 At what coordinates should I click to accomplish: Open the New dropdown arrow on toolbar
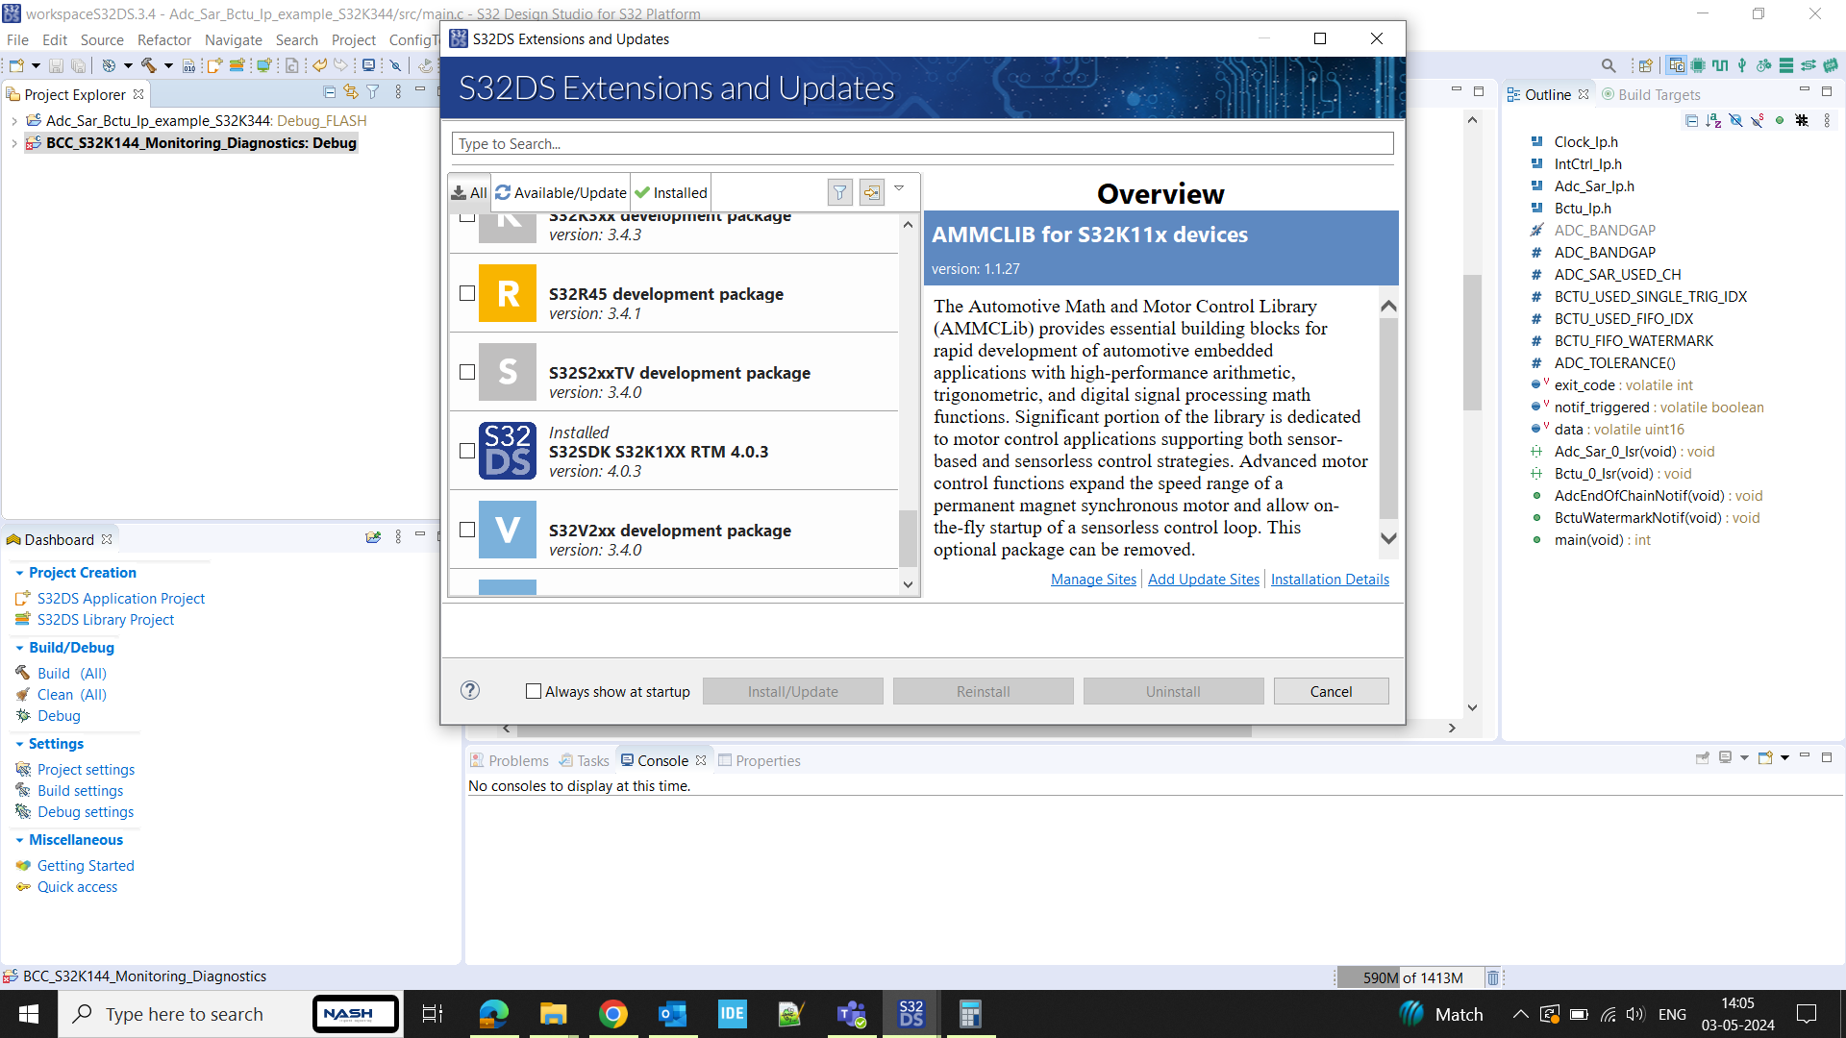[x=35, y=65]
